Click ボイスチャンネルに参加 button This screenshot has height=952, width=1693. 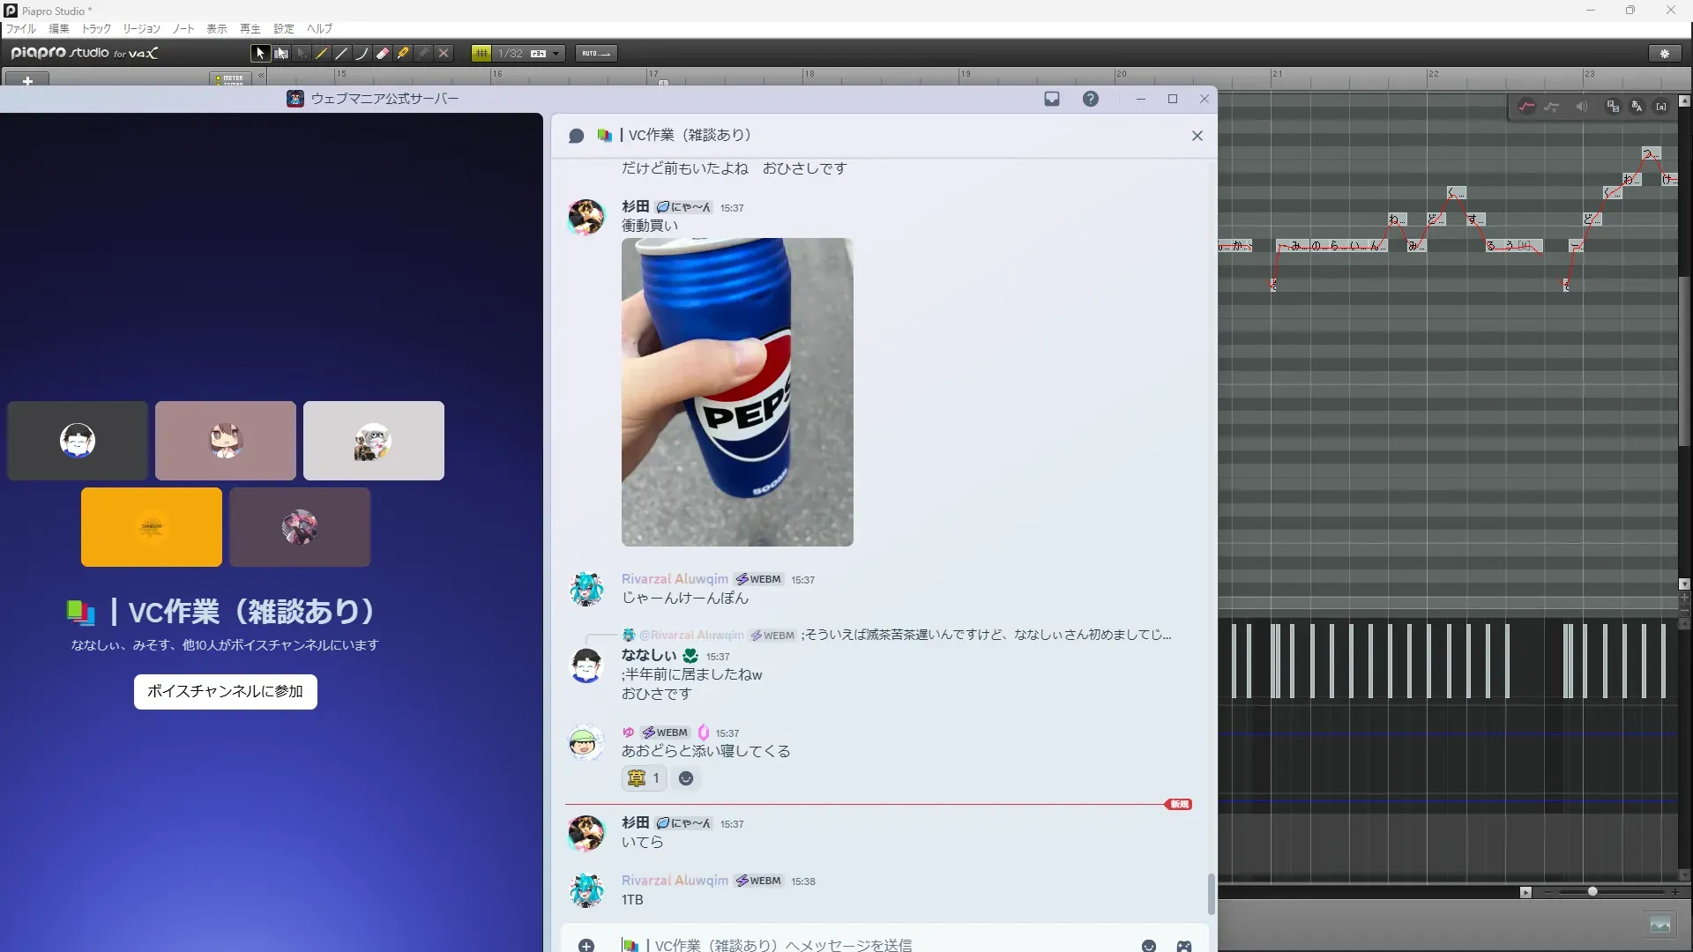click(x=225, y=692)
